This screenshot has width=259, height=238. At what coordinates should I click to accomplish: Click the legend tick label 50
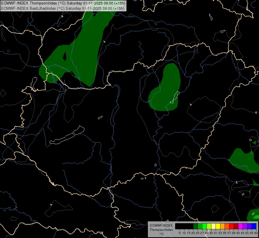coord(247,233)
